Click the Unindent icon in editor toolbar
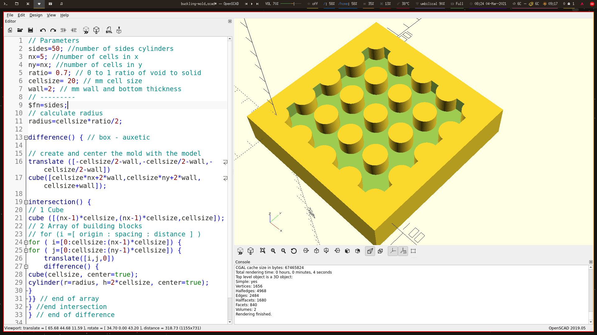Screen dimensions: 597x335 click(63, 30)
